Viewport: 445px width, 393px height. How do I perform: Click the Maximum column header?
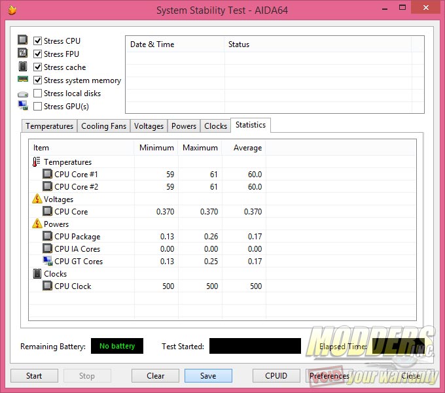200,148
